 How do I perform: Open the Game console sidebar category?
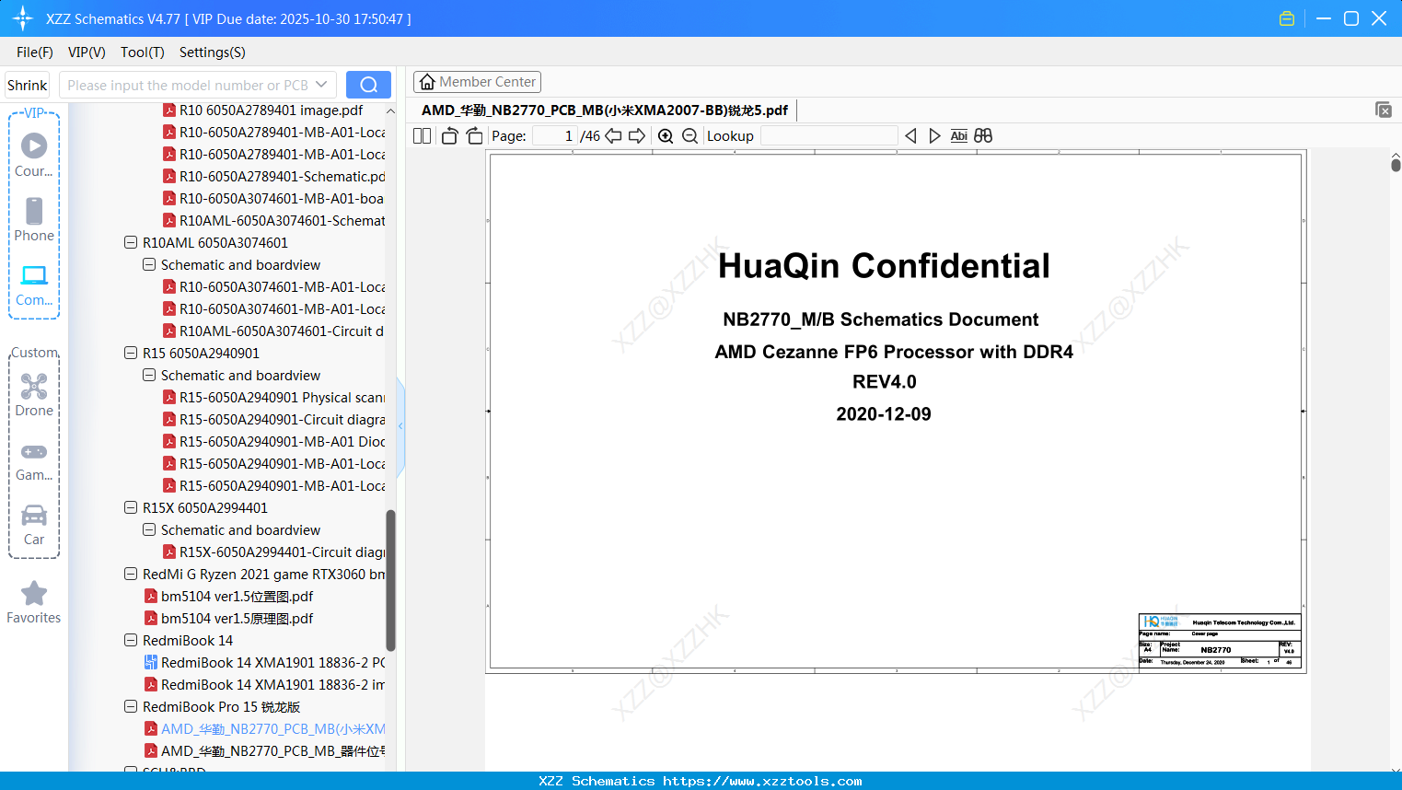coord(34,460)
